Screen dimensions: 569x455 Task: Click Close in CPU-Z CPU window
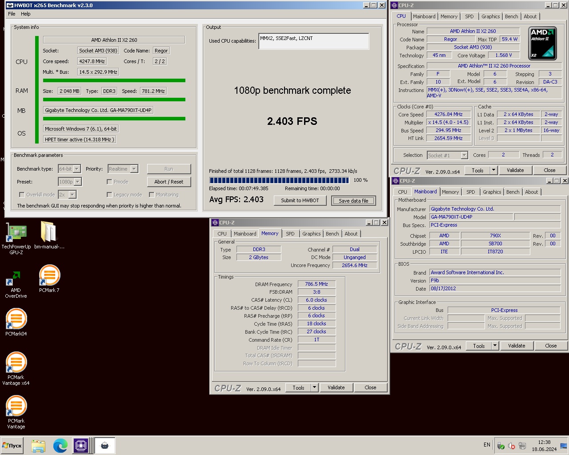click(x=549, y=170)
